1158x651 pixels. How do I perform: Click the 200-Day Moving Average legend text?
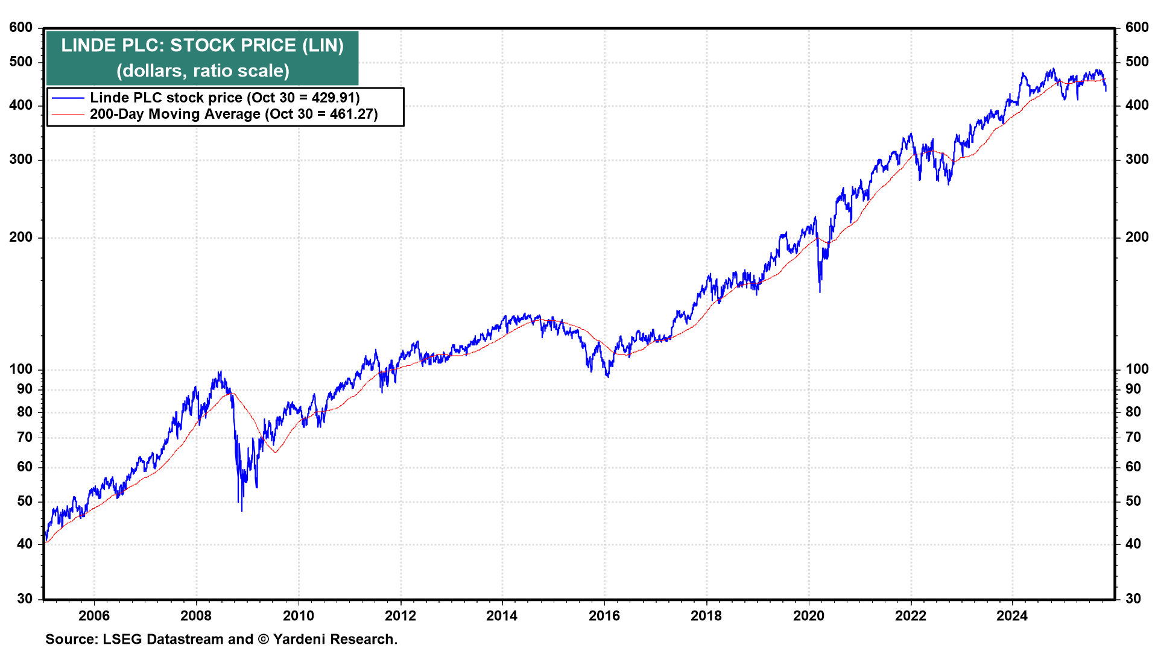coord(233,114)
